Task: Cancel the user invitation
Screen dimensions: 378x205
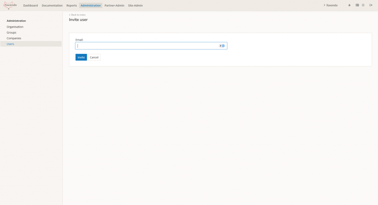Action: [94, 57]
